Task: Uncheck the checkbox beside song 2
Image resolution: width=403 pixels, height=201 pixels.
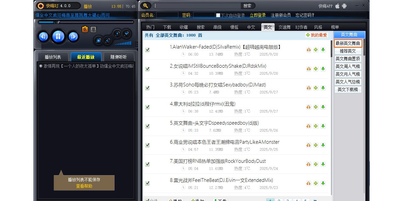Action: [x=147, y=69]
